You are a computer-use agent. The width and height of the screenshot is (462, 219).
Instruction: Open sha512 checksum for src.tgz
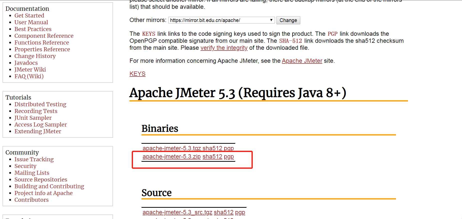pyautogui.click(x=223, y=212)
